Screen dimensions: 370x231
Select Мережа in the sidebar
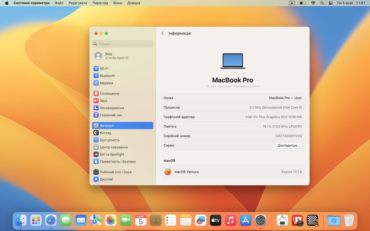click(x=122, y=83)
